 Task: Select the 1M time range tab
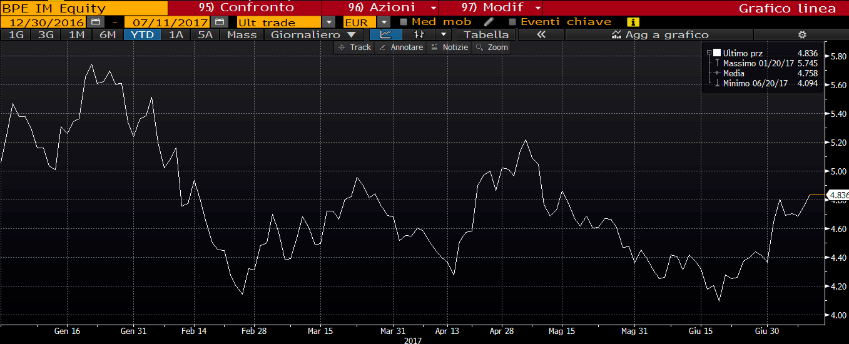(76, 34)
